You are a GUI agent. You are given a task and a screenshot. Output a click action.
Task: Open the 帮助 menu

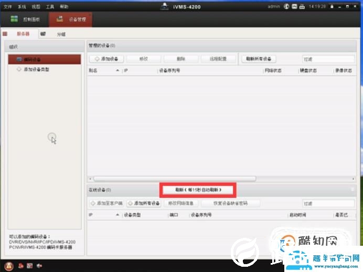coord(64,7)
